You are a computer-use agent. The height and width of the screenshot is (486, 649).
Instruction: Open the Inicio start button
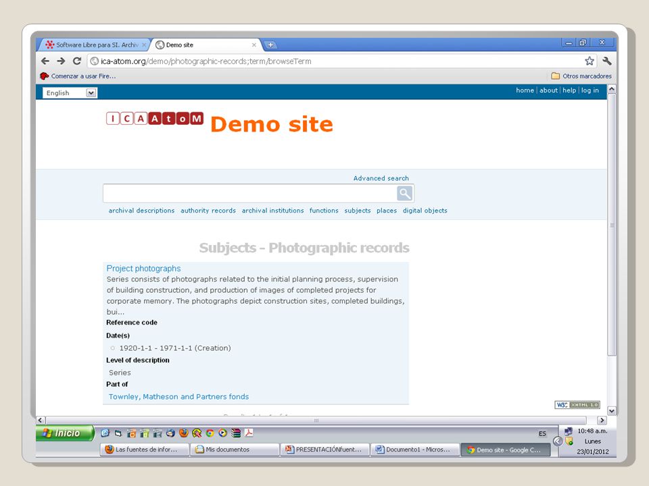65,433
